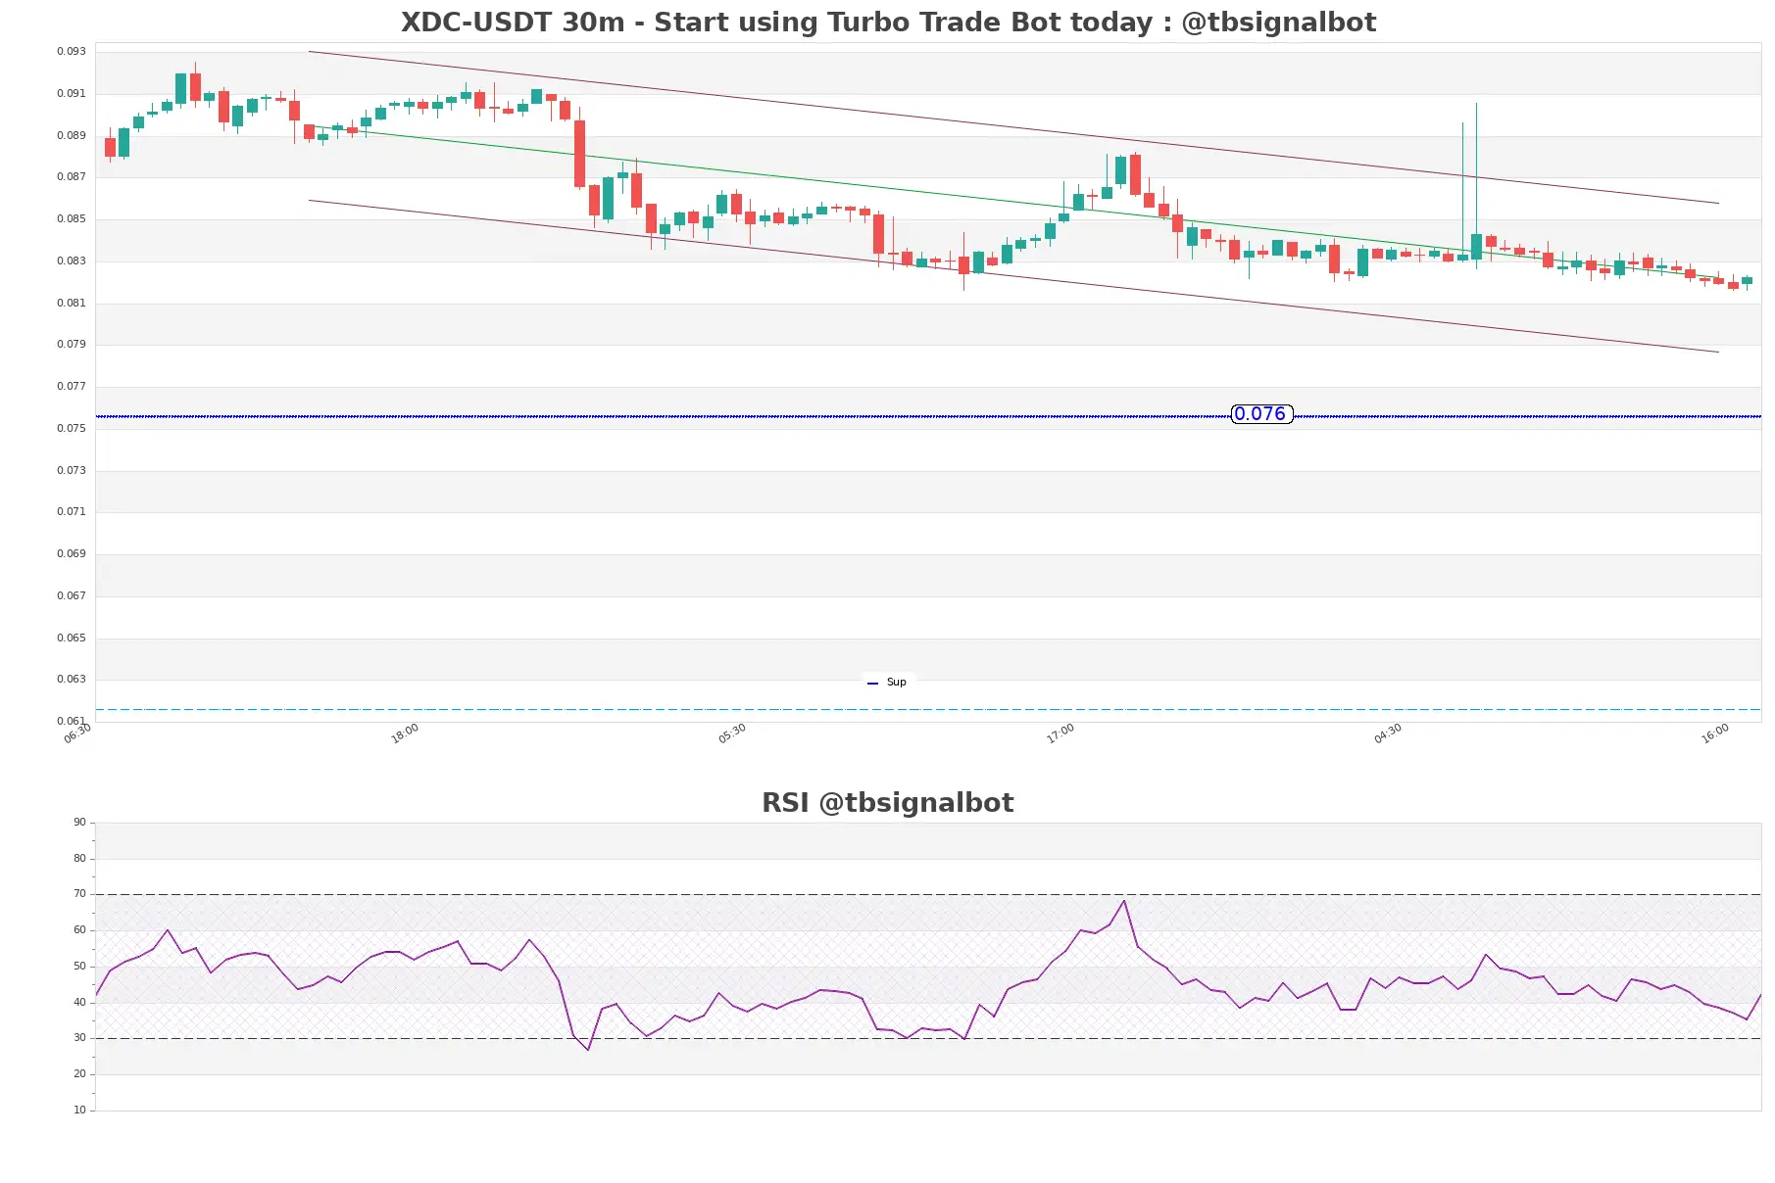Click the 0.075 price axis label
The image size is (1775, 1183).
point(72,429)
